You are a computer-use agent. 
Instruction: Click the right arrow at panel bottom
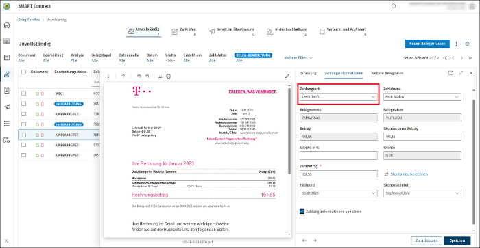pos(314,240)
